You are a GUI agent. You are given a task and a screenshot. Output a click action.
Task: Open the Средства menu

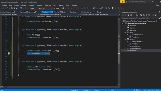pyautogui.click(x=48, y=5)
